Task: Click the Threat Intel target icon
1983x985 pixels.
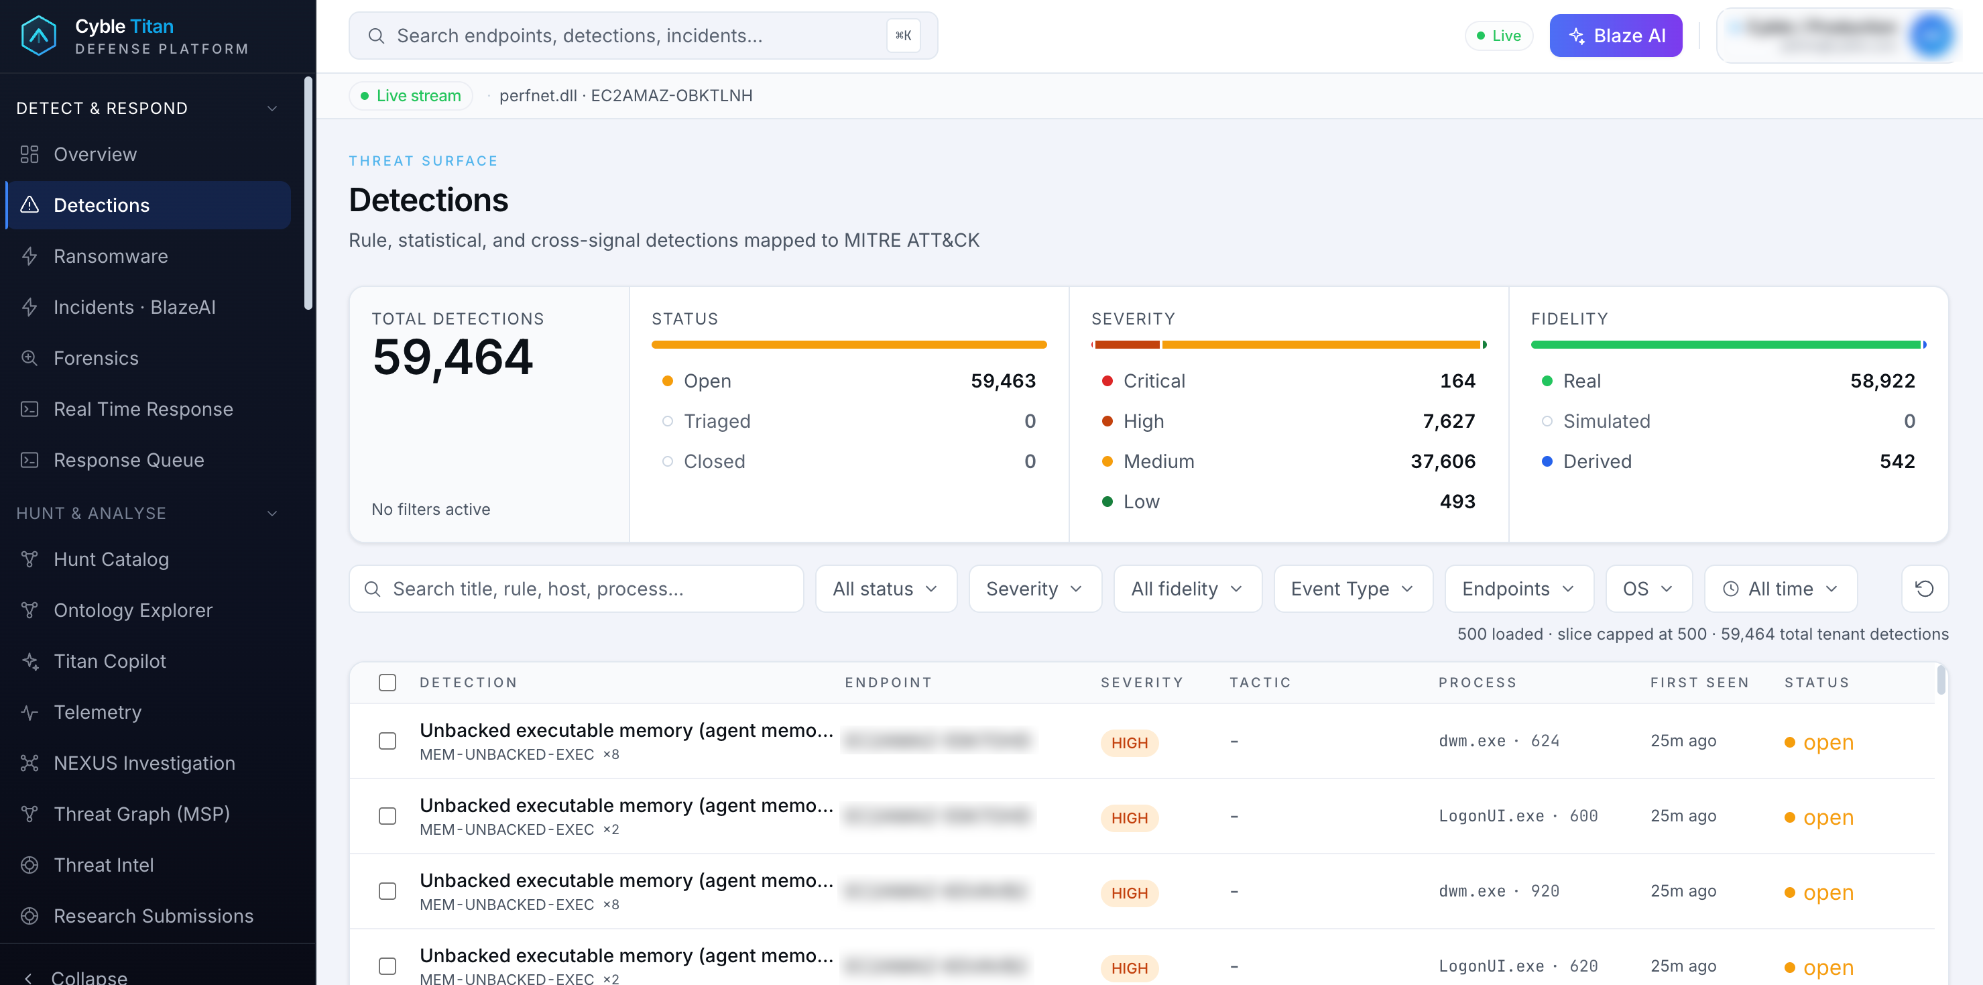Action: (29, 865)
